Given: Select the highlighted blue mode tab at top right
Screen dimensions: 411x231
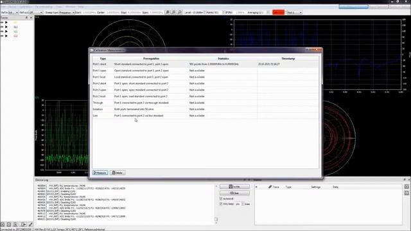Looking at the screenshot, I should point(353,7).
